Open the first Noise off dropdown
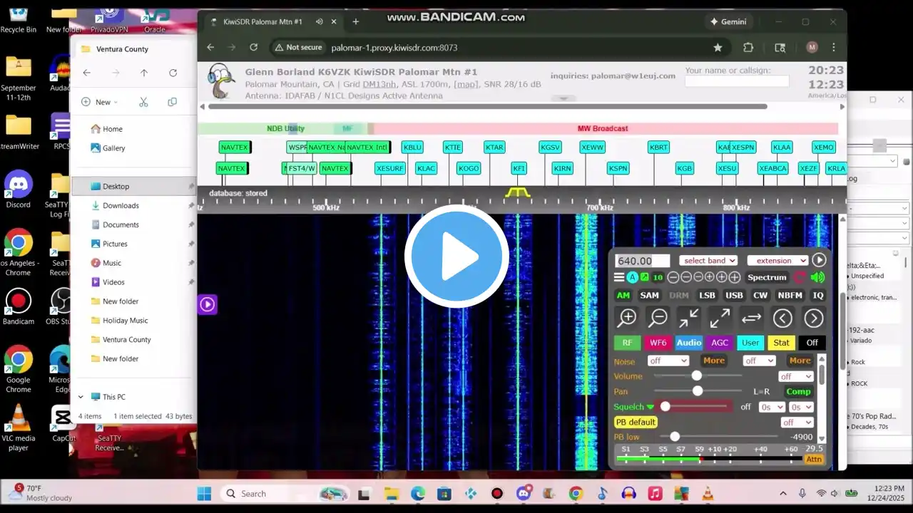Screen dimensions: 913x513 [668, 361]
